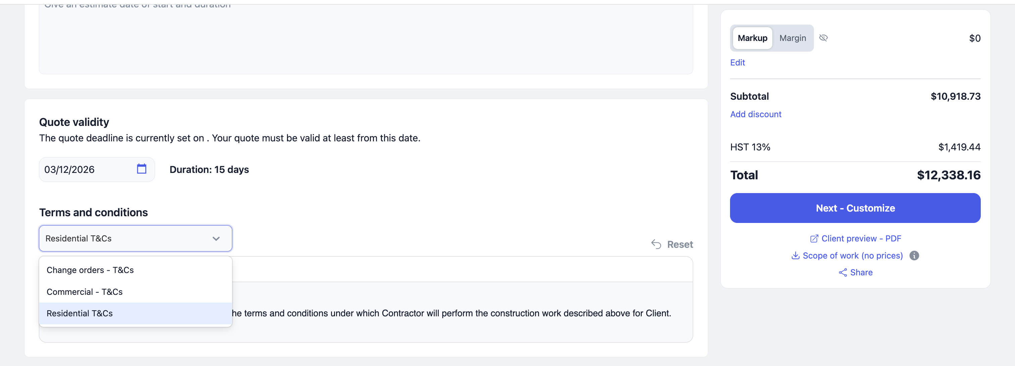
Task: Click the Reset undo arrow icon
Action: click(656, 244)
